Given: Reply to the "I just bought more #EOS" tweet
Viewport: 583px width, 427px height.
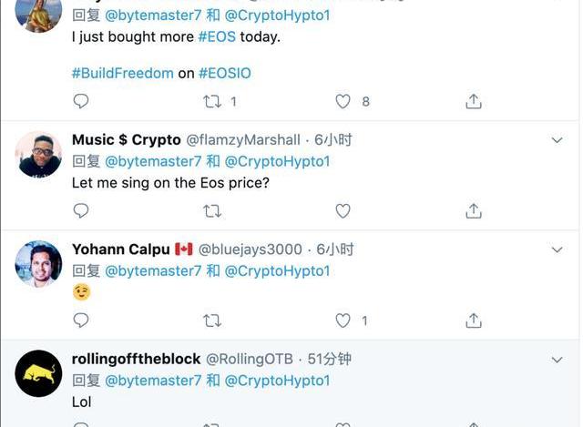Looking at the screenshot, I should tap(81, 101).
